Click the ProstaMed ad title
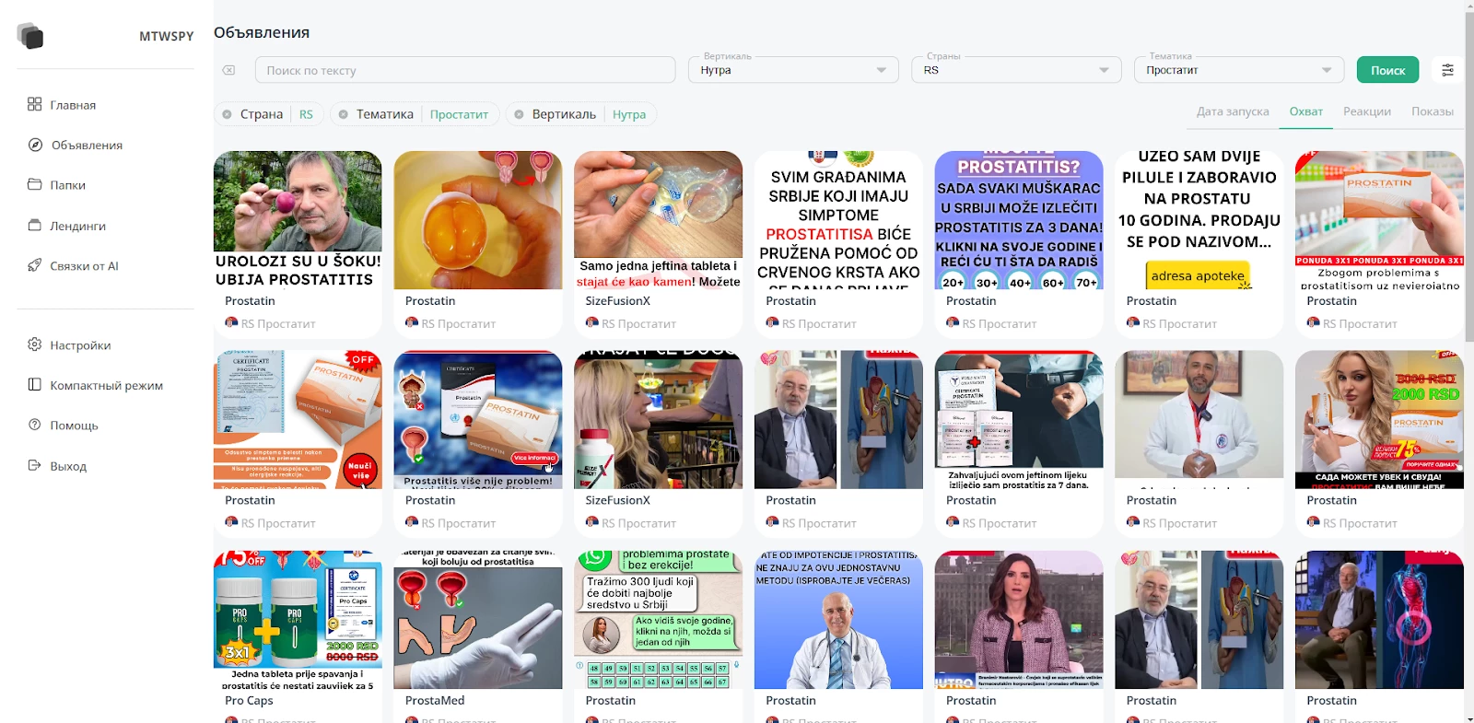 (x=435, y=700)
